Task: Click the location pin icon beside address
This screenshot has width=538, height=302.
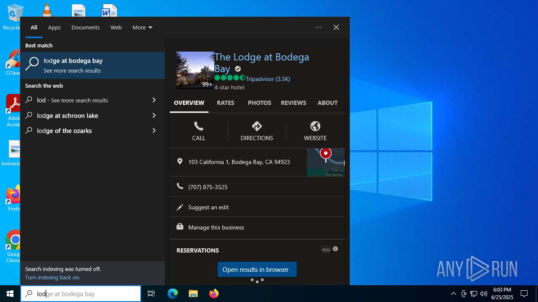Action: click(180, 161)
